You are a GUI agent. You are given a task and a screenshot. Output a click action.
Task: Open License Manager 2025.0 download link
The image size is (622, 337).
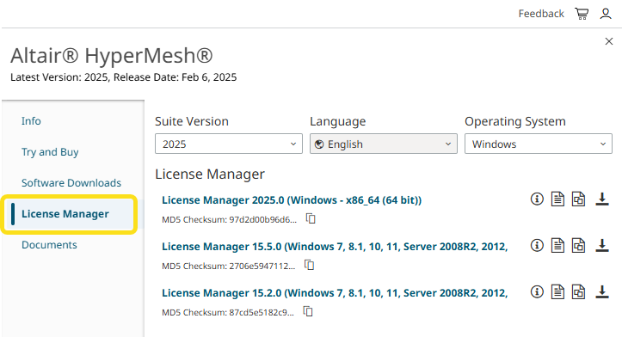tap(292, 200)
